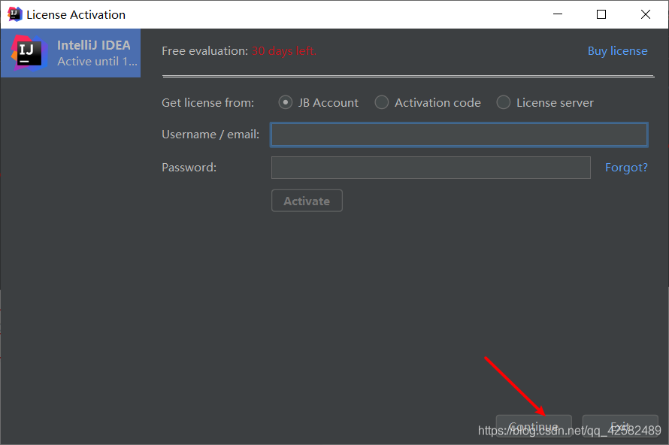Maximize the License Activation window
The image size is (669, 445).
coord(601,14)
